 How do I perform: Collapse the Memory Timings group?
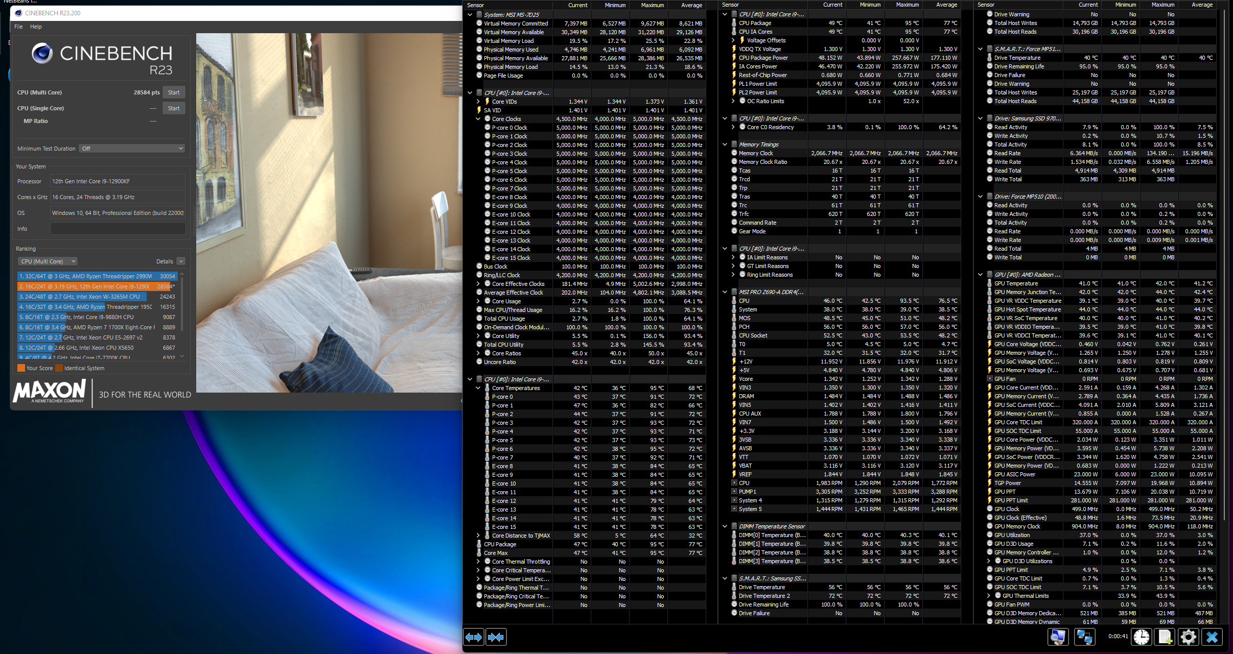pyautogui.click(x=725, y=144)
